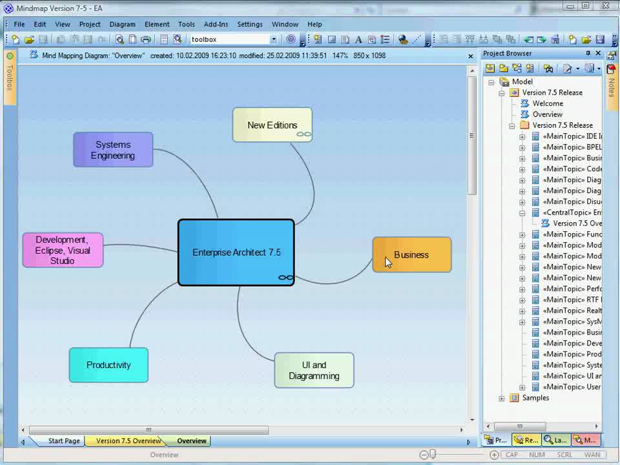Open Print Preview with the magnifier page icon
This screenshot has width=620, height=465.
(119, 39)
